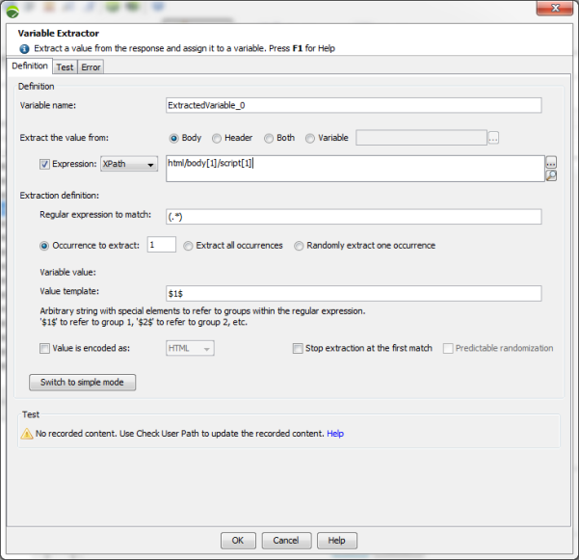This screenshot has height=560, width=579.
Task: Click the ellipsis button next to the Variable field
Action: tap(493, 138)
